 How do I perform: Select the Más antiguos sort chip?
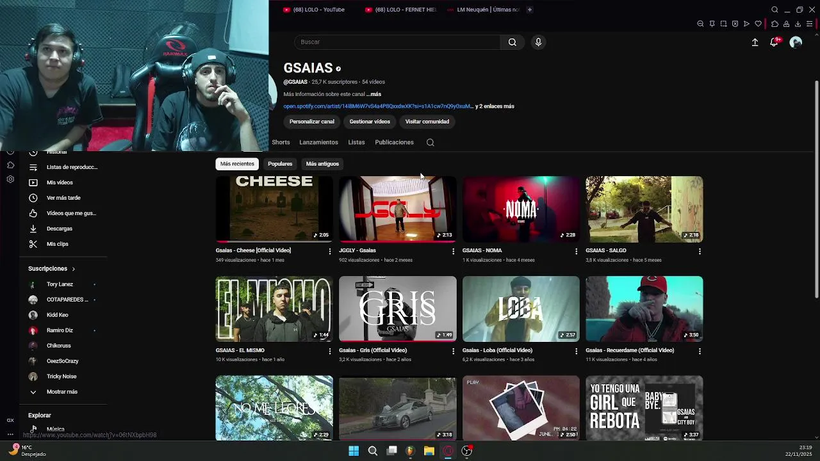[322, 164]
